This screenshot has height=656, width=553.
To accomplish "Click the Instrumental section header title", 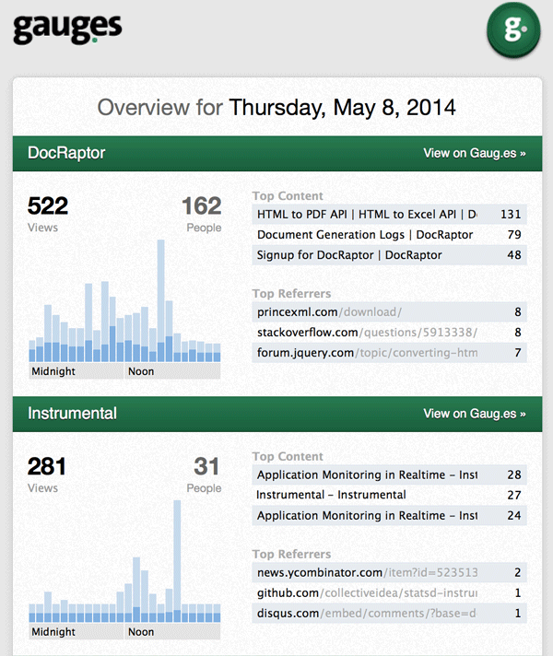I will coord(72,414).
